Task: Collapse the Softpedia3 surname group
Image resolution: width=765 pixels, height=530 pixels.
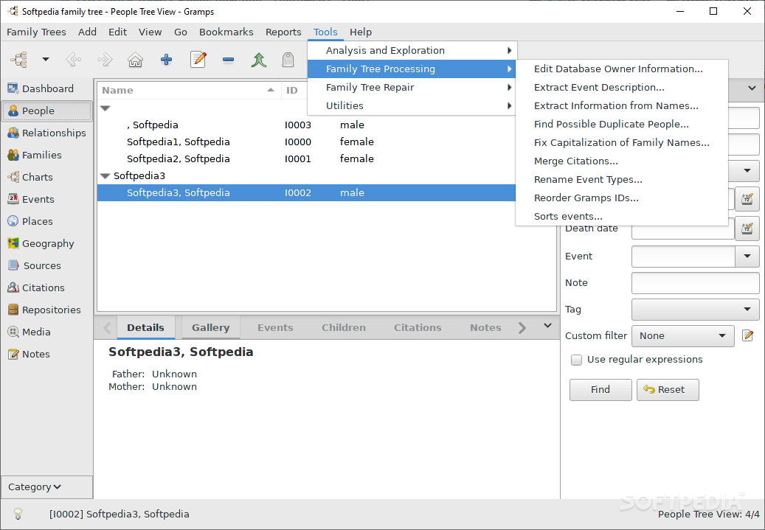Action: [x=105, y=176]
